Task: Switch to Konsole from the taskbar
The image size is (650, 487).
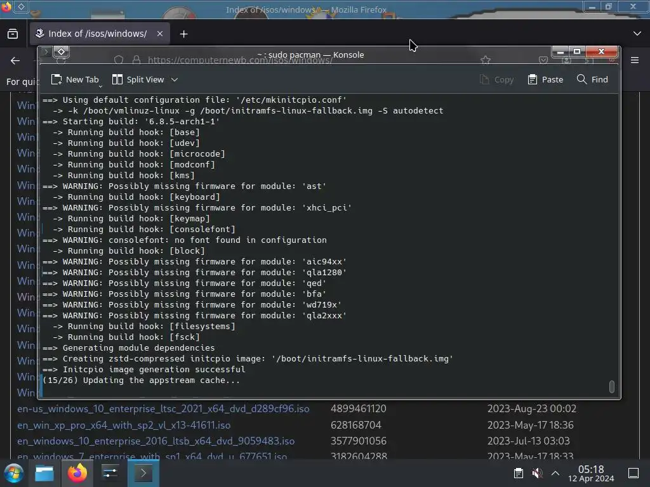Action: point(143,473)
